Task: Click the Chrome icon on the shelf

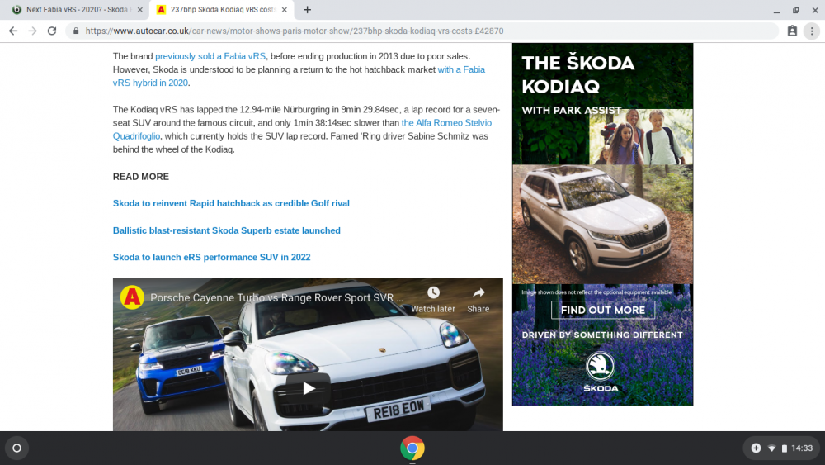Action: coord(412,448)
